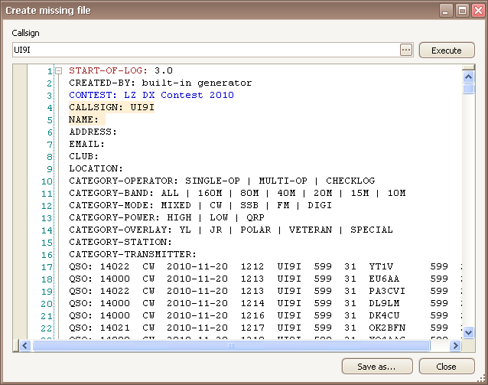Collapse the fold marker at line 1
Image resolution: width=488 pixels, height=385 pixels.
(x=58, y=71)
